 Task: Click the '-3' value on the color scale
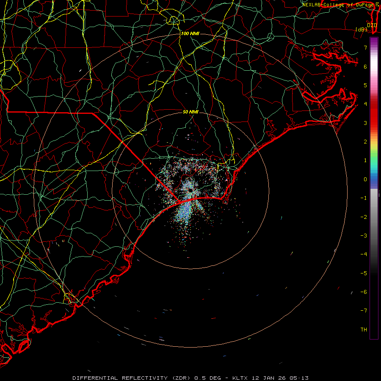click(x=364, y=236)
